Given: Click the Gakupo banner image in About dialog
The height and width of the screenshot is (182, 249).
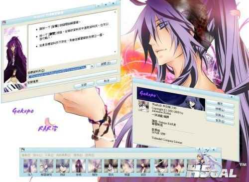Looking at the screenshot, I should pos(171,99).
